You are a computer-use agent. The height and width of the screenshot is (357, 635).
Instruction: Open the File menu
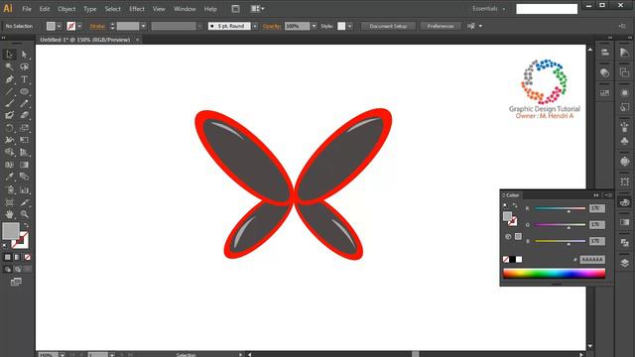click(x=27, y=9)
